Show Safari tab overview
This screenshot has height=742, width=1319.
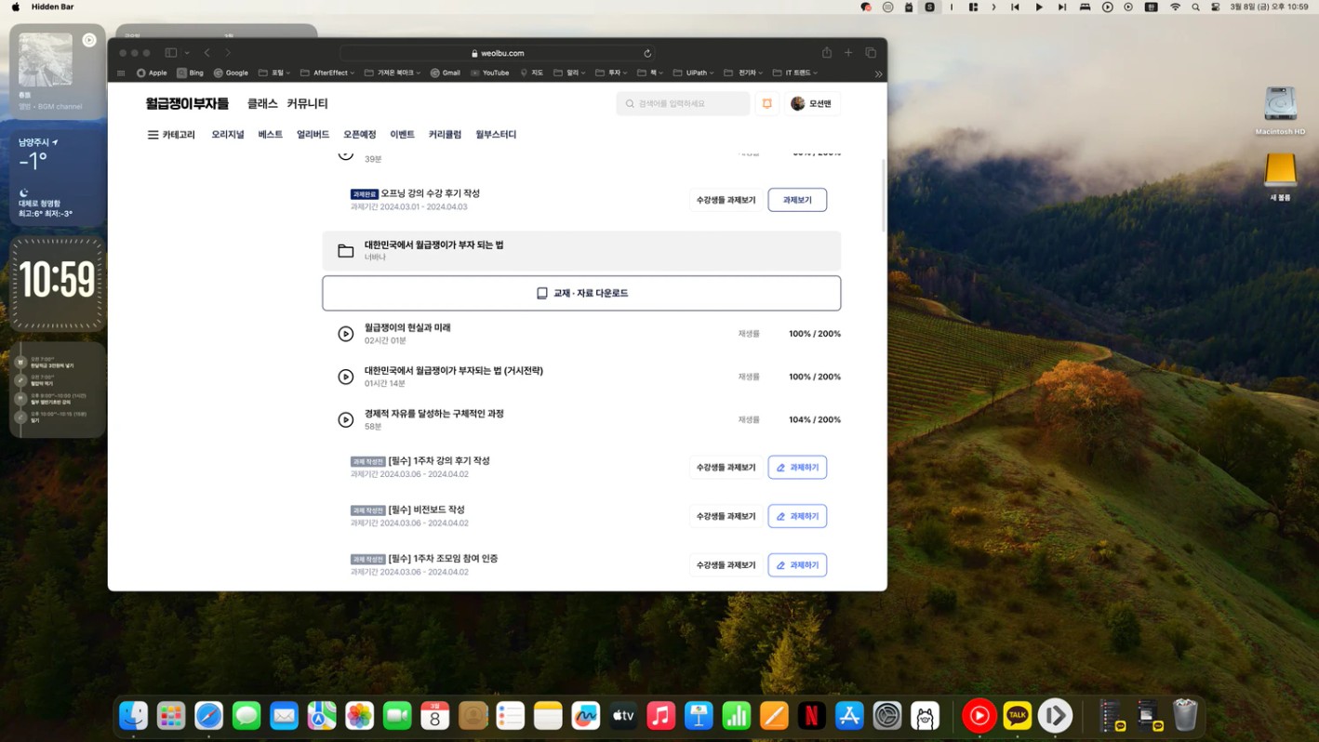point(871,53)
